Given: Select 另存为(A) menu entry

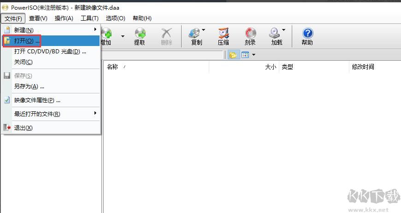Looking at the screenshot, I should coord(51,86).
